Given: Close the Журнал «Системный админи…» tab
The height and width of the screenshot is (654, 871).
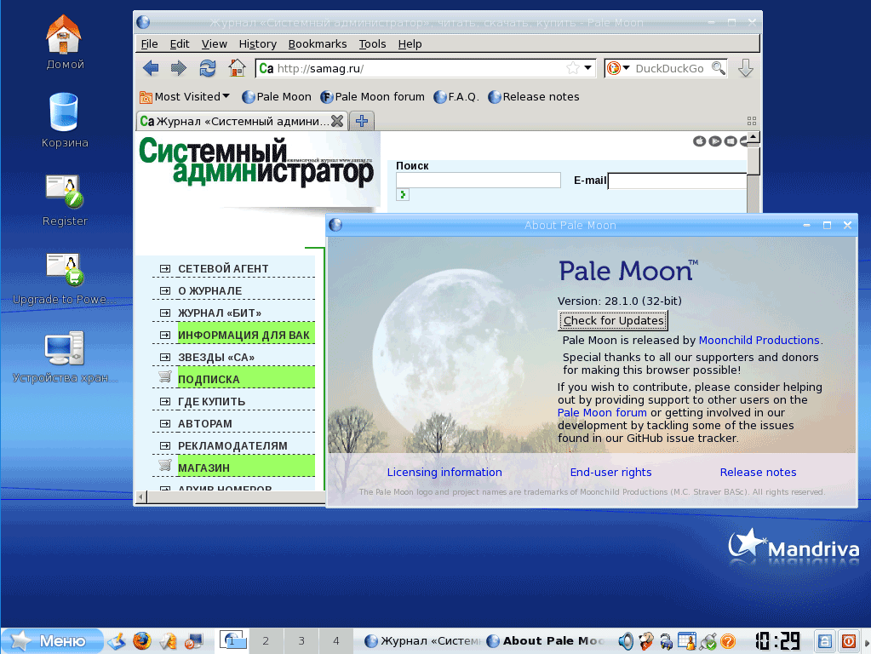Looking at the screenshot, I should coord(336,121).
